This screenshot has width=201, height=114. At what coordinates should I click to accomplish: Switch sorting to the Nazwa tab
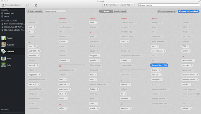point(106,11)
